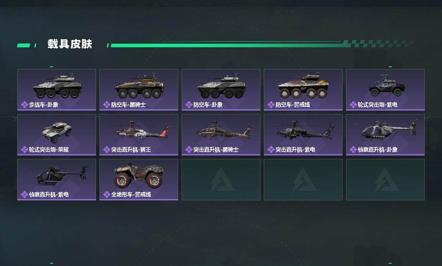The width and height of the screenshot is (442, 266).
Task: Choose the 突击直升机-紫电 helicopter skin
Action: point(303,135)
